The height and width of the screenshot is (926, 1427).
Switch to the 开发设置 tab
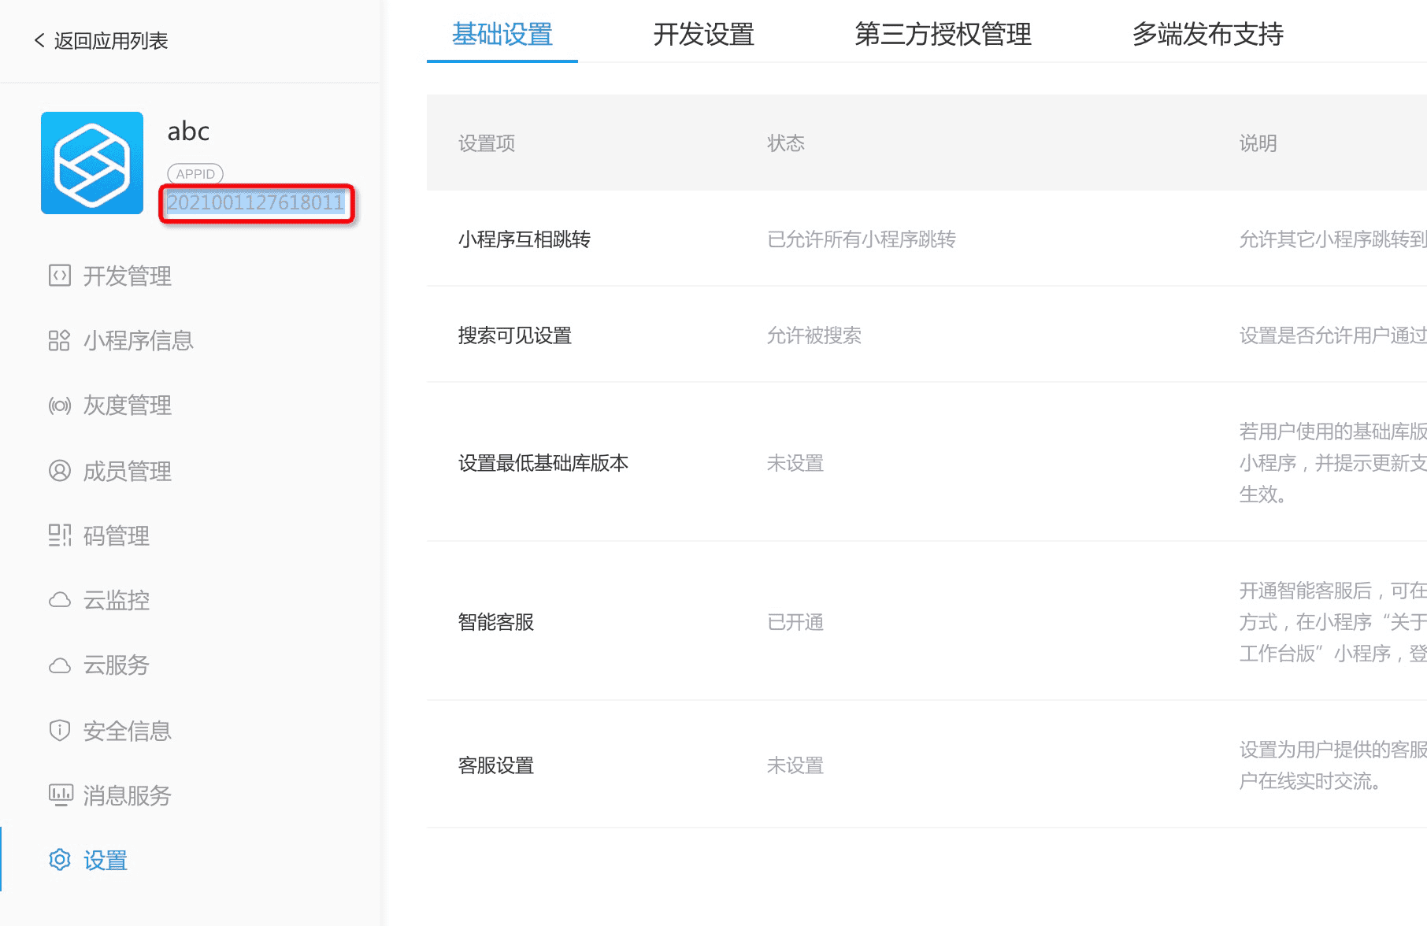703,35
